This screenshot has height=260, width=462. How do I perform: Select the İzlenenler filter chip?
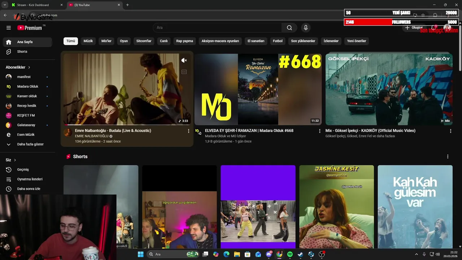331,41
